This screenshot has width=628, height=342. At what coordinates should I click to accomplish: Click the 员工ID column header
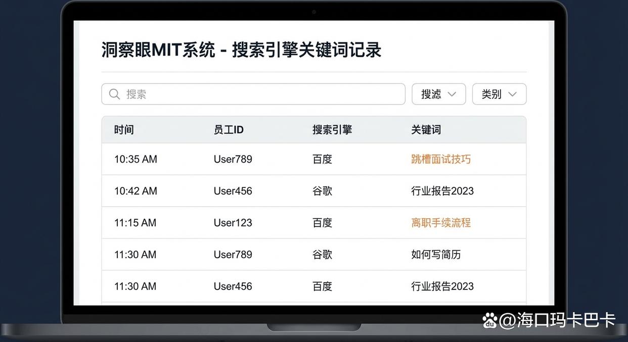[x=229, y=129]
